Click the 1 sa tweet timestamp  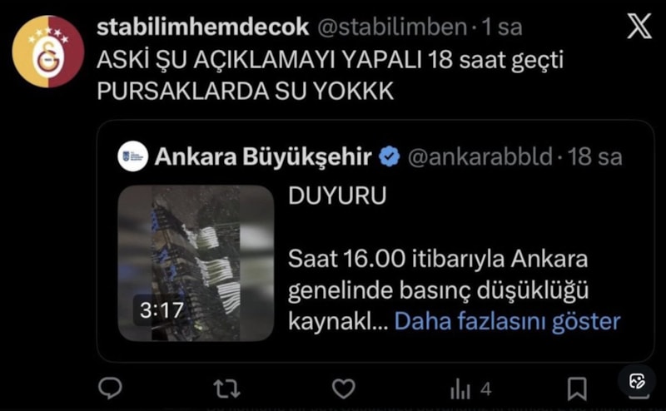(502, 27)
